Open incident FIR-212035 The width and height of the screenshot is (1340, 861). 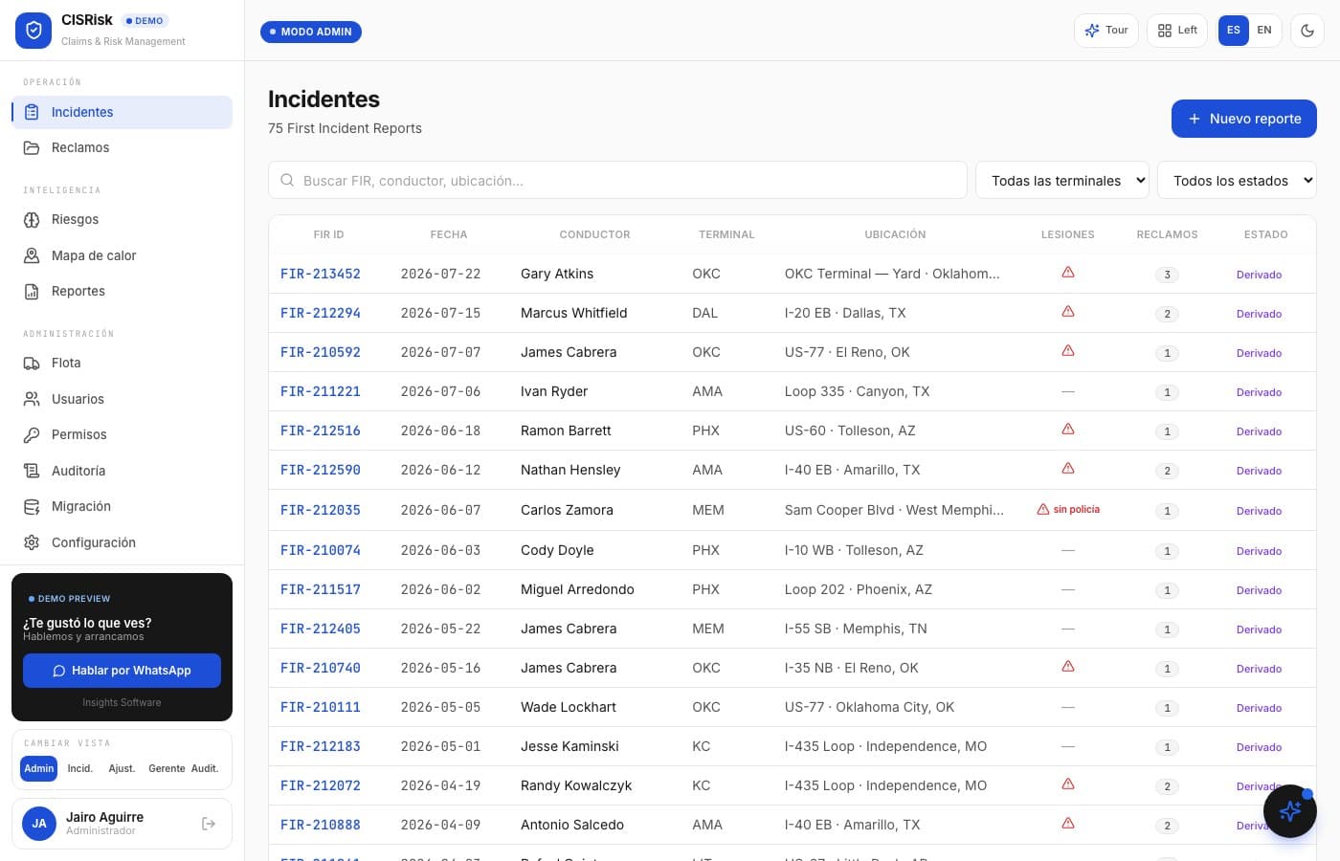321,510
